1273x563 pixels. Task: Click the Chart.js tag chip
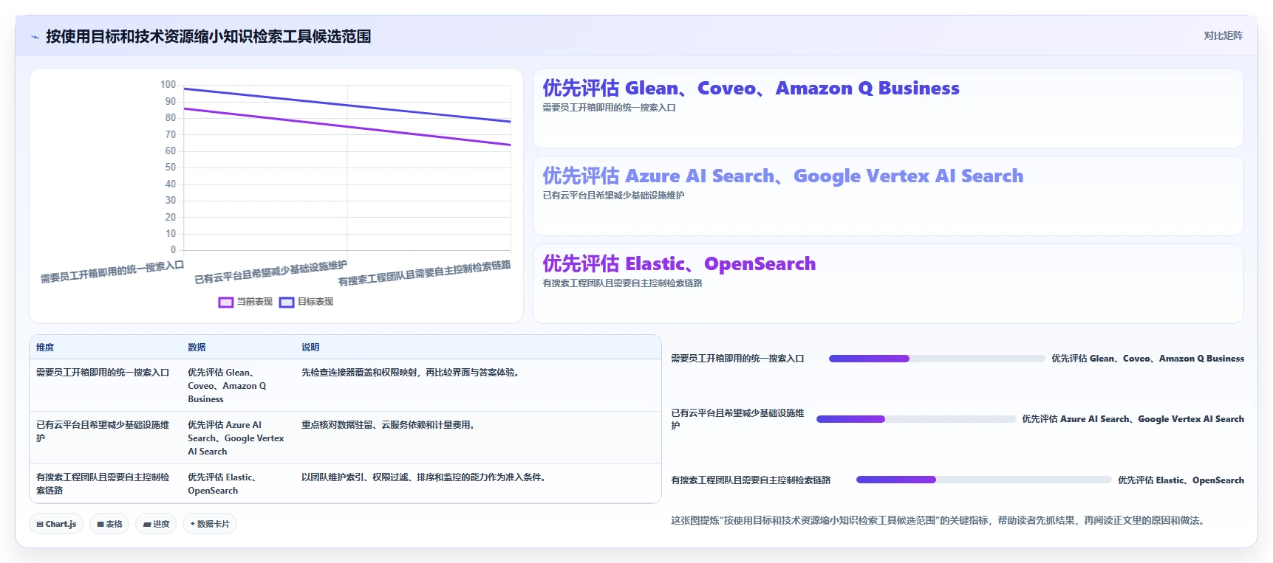point(56,524)
